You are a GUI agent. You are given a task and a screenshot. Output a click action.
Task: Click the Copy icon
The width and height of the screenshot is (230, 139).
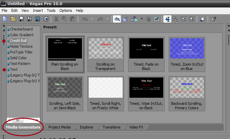click(x=64, y=19)
